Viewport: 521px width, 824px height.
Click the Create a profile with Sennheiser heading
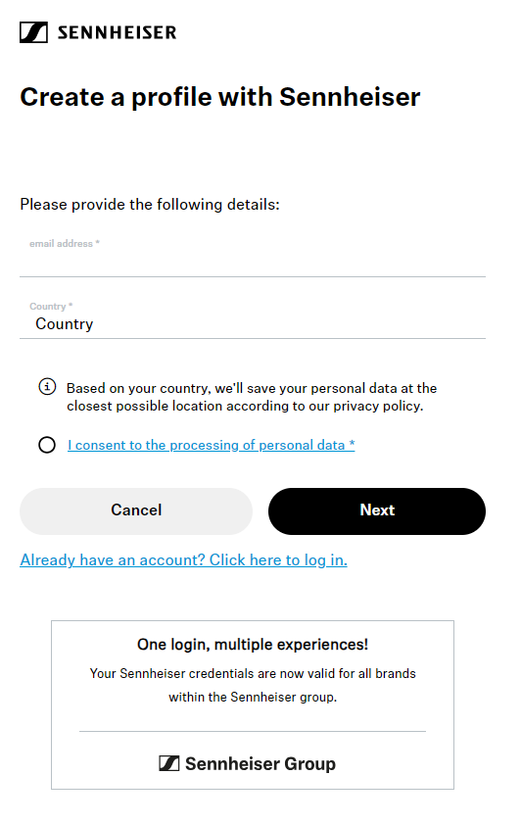(x=220, y=97)
